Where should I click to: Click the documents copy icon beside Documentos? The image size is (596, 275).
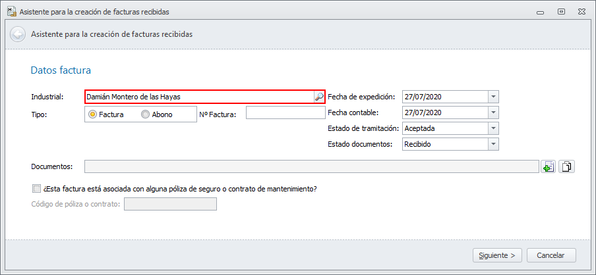click(567, 167)
